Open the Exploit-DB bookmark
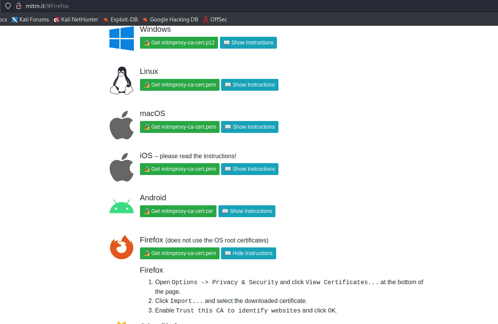The width and height of the screenshot is (498, 324). coord(120,20)
